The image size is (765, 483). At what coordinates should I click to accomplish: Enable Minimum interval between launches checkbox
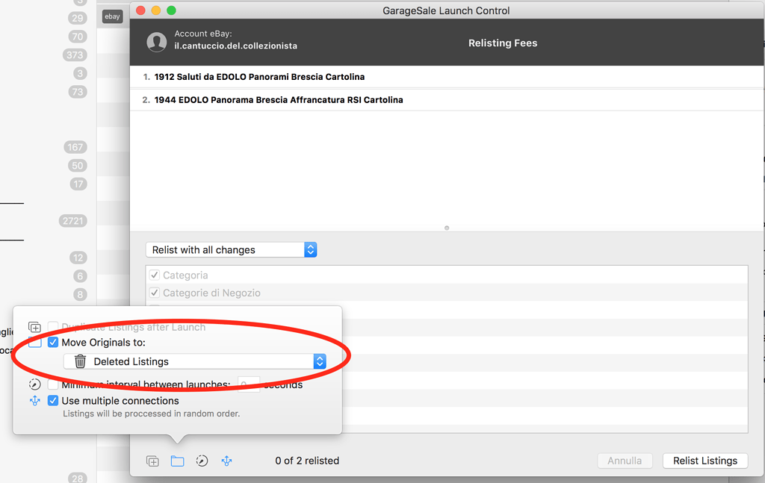point(53,384)
